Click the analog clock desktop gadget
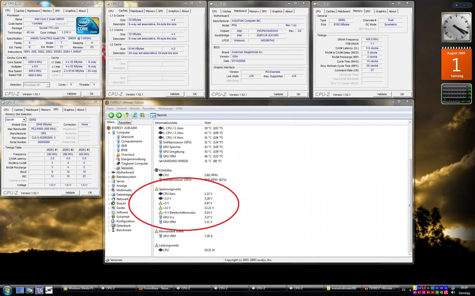This screenshot has height=296, width=475. coord(456,27)
